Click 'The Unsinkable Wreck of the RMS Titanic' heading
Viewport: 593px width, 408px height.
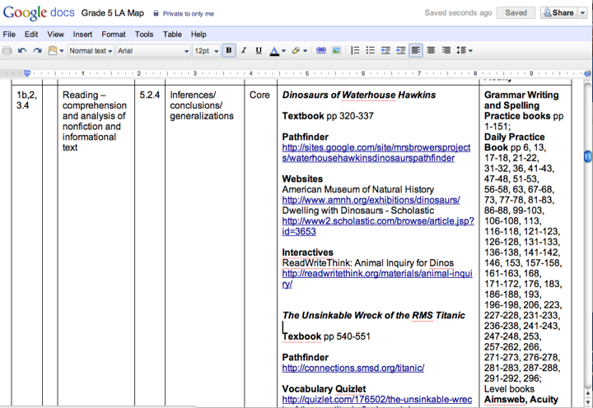374,315
